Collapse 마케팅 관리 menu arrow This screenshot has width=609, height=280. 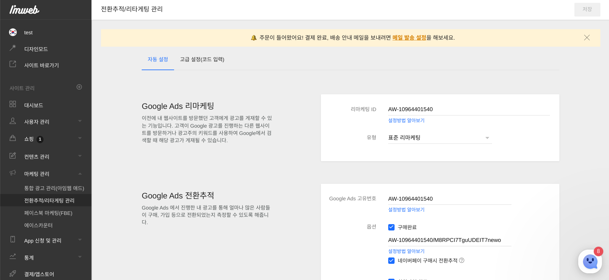point(80,174)
